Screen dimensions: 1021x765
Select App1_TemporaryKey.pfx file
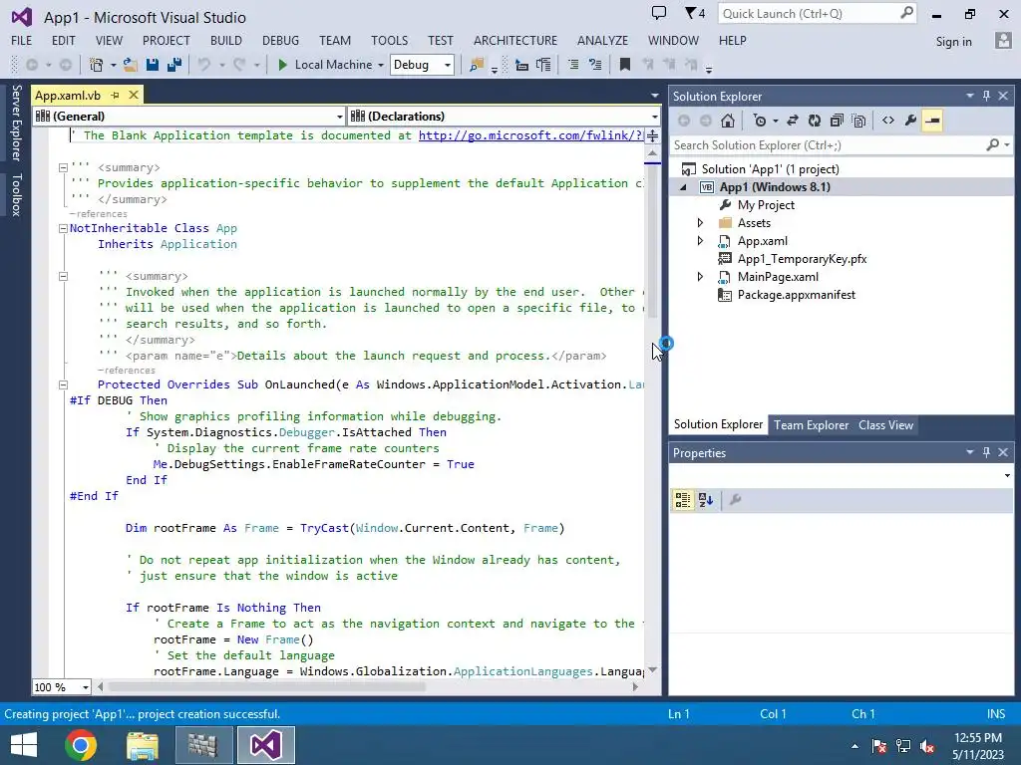pyautogui.click(x=802, y=259)
